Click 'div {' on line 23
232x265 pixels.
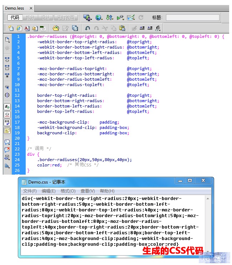pos(33,154)
